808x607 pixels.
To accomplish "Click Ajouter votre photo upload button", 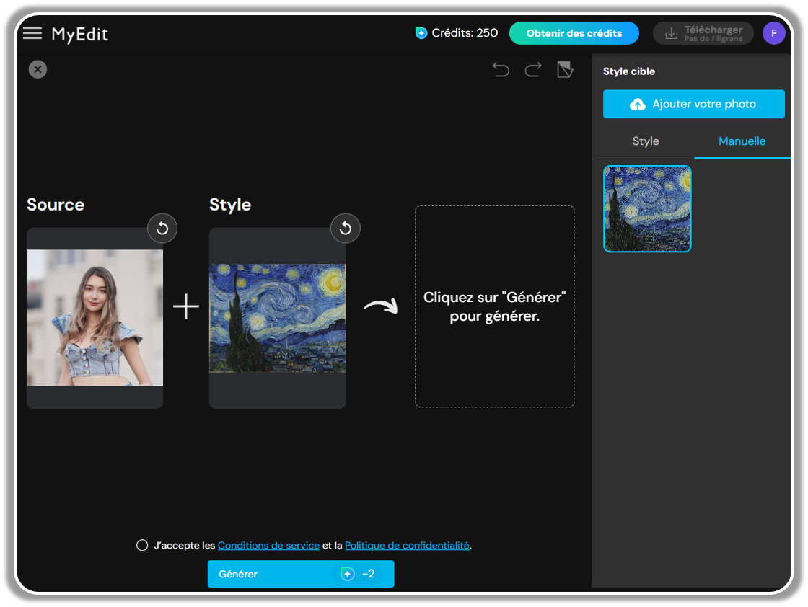I will click(x=693, y=104).
